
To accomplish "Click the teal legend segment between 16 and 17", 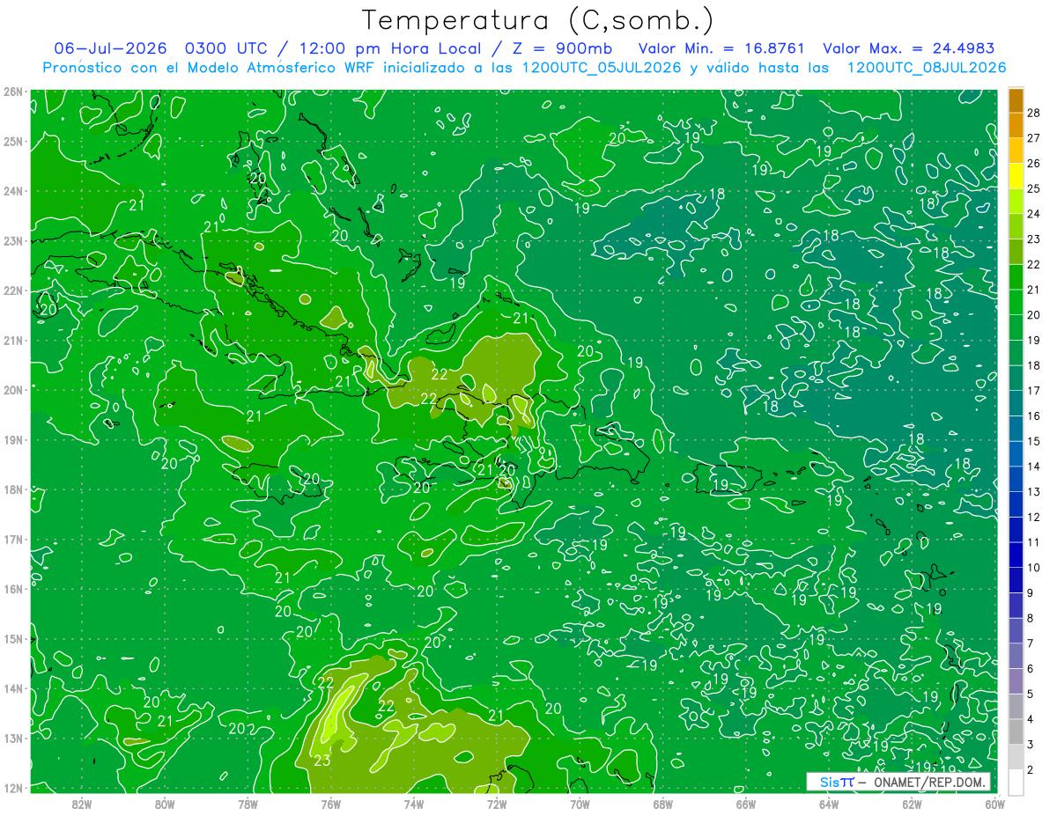I will (1016, 403).
